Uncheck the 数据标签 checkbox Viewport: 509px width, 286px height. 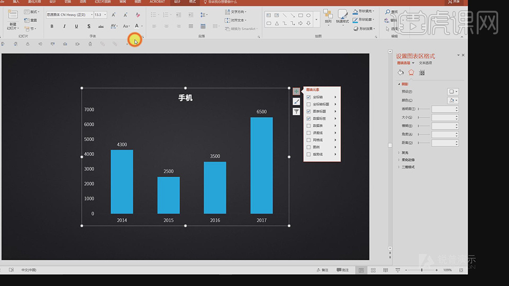point(308,119)
